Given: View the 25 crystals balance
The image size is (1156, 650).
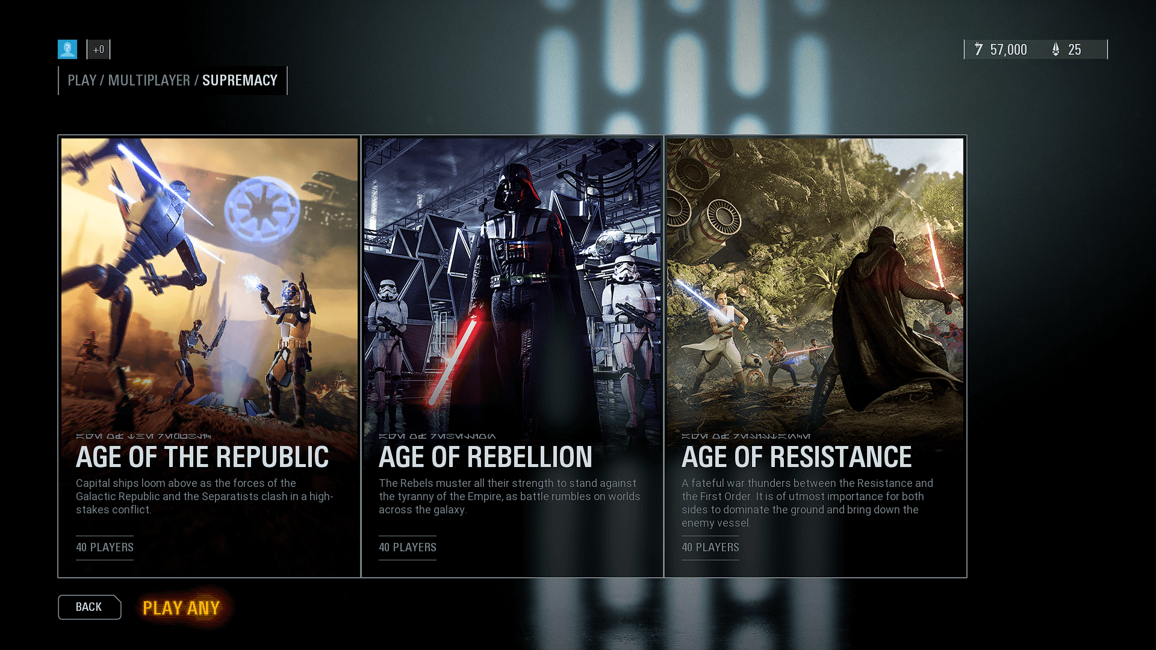Looking at the screenshot, I should point(1075,50).
